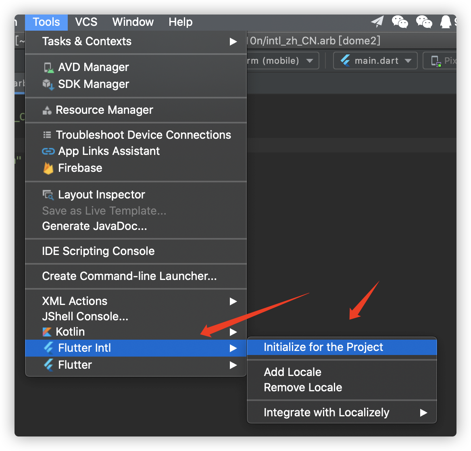
Task: Click the device icon next to Pix
Action: (436, 61)
